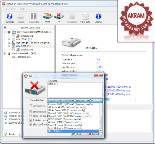Click the Kill dialog title icon
155x144 pixels.
click(x=26, y=76)
